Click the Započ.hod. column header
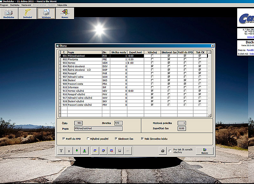 pos(136,52)
